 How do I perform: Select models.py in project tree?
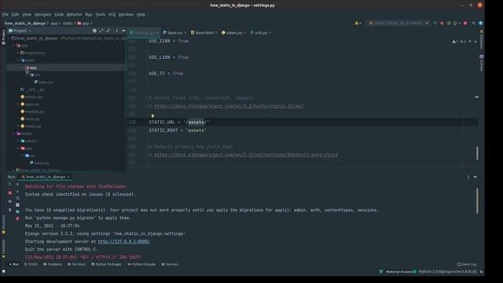(32, 112)
